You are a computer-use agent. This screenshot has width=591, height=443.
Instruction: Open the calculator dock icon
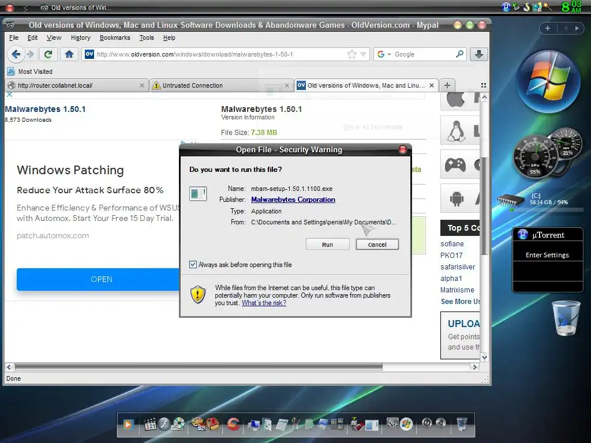pos(282,424)
